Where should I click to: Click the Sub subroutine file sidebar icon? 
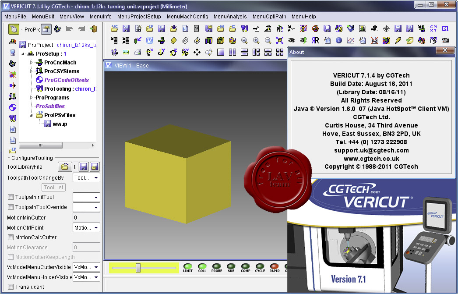pos(13,140)
